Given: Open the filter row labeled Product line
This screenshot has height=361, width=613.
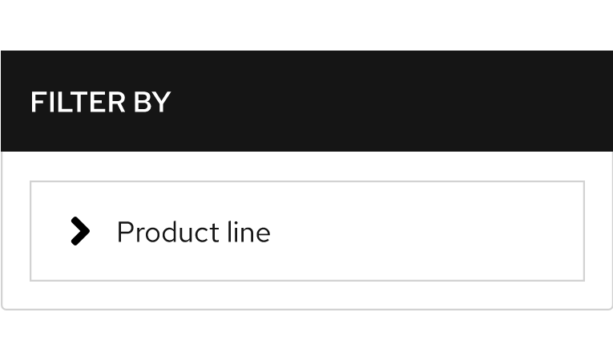Looking at the screenshot, I should [x=306, y=231].
